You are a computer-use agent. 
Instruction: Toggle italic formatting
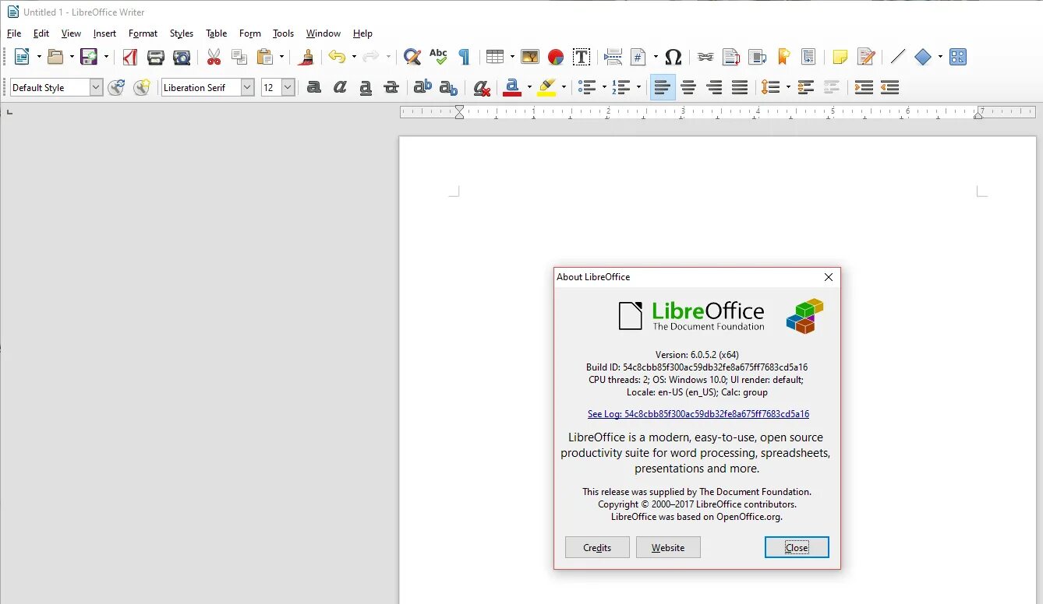coord(340,88)
